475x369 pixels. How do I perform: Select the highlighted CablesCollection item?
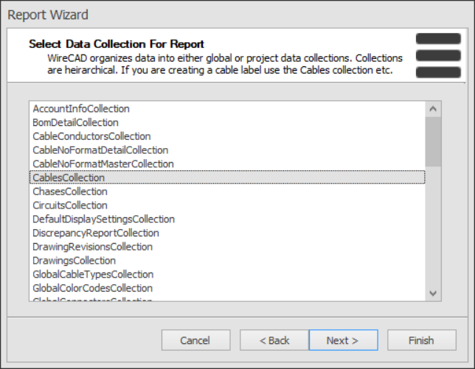coord(69,178)
